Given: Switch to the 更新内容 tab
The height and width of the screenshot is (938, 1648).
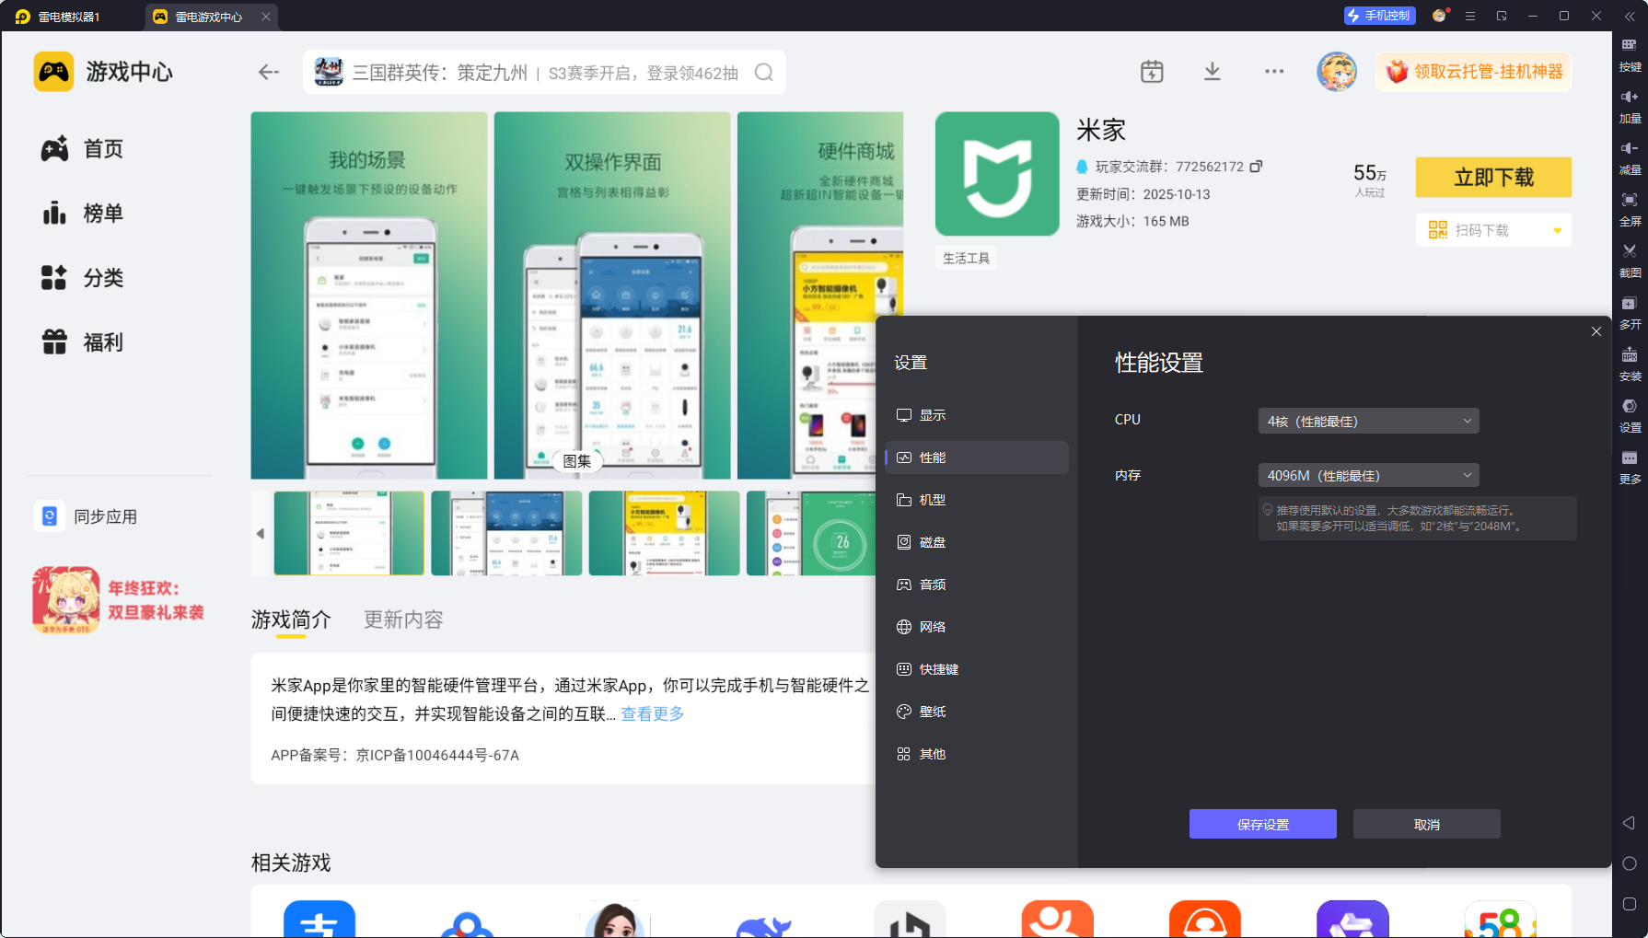Looking at the screenshot, I should (403, 620).
